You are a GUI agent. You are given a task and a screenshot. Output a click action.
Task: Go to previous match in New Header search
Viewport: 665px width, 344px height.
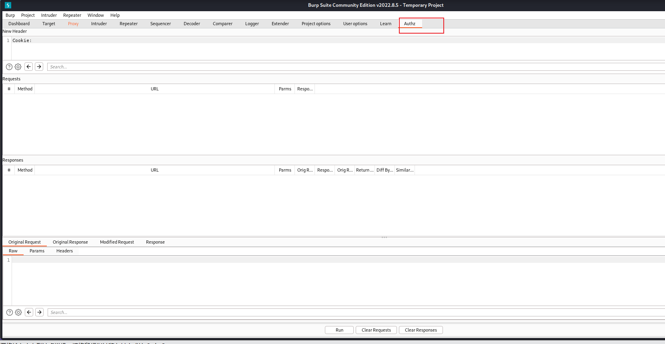coord(29,67)
